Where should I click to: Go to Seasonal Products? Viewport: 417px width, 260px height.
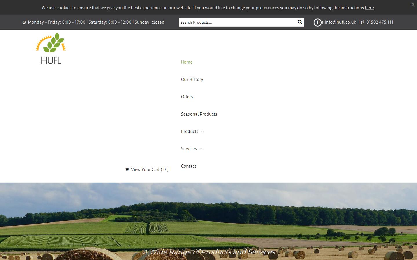199,114
